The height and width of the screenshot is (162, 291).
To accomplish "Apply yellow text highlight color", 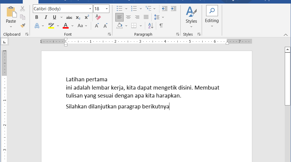I will (x=51, y=26).
